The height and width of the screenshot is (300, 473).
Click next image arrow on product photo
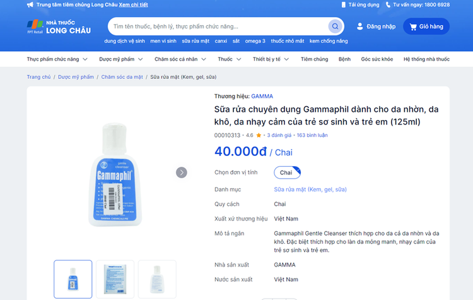(182, 172)
